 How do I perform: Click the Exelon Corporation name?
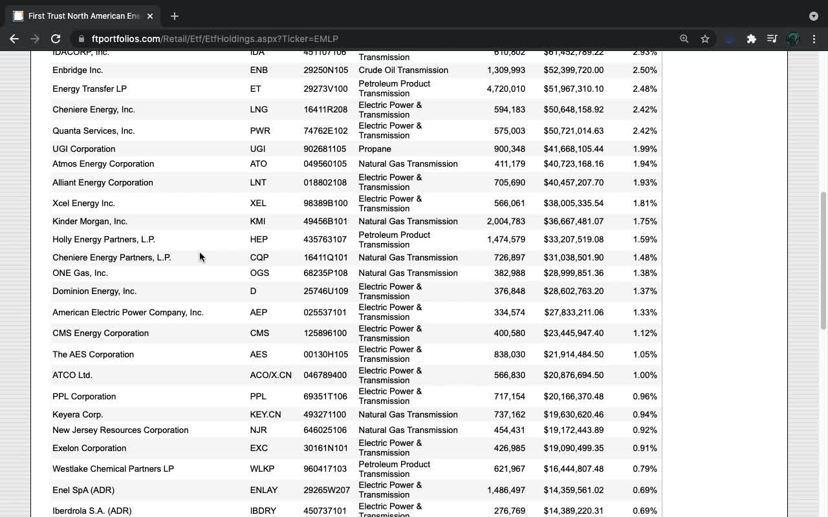(89, 448)
